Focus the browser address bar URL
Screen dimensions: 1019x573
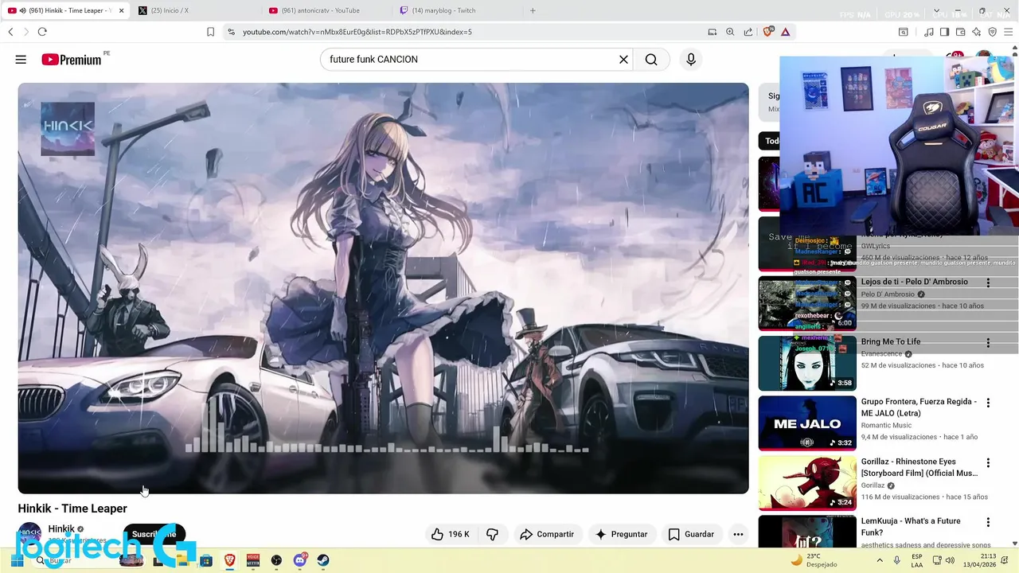(357, 32)
